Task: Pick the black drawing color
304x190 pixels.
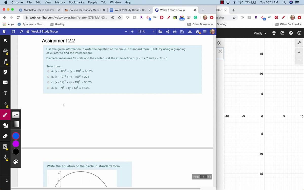Action: (16, 151)
